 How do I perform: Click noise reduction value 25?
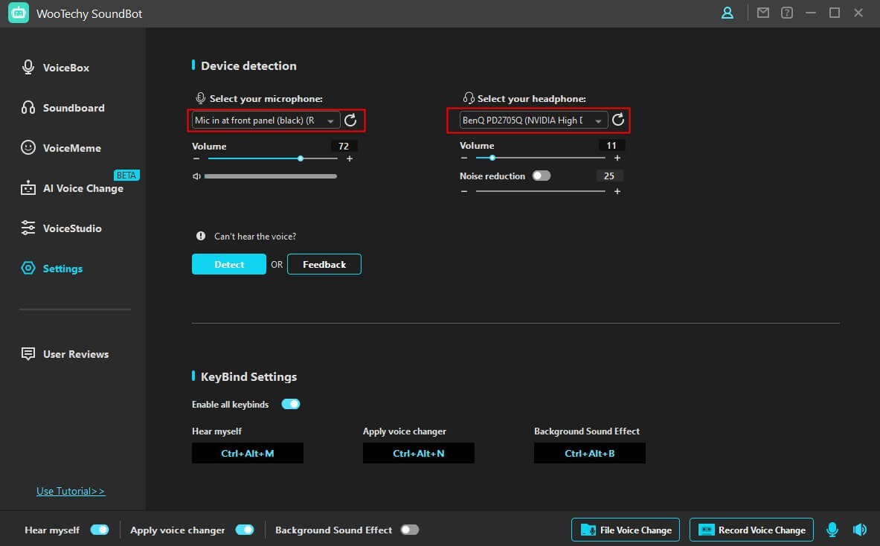609,176
